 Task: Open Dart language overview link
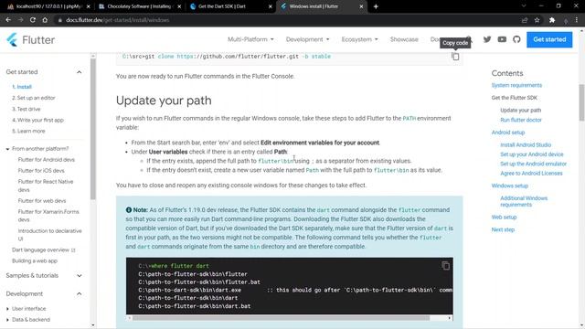tap(43, 249)
